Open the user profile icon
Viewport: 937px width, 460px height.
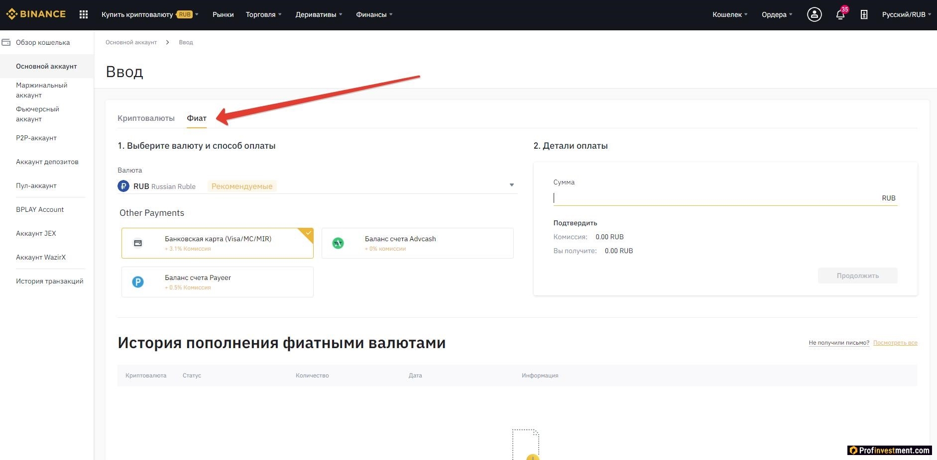coord(815,14)
